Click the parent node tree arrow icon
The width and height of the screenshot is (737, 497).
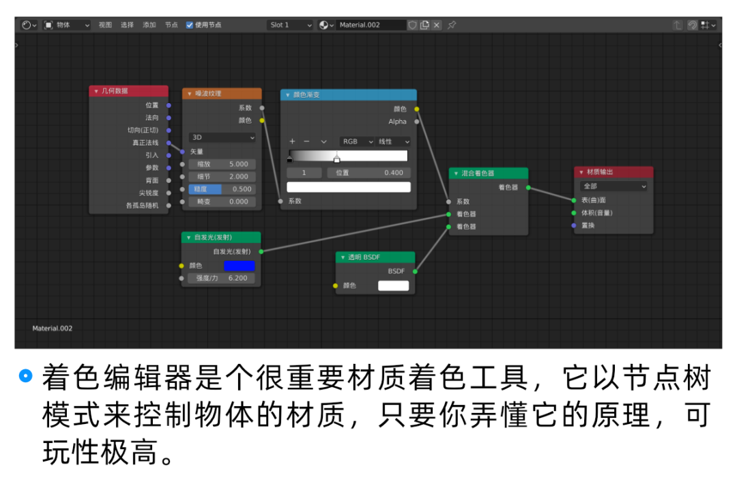point(677,25)
